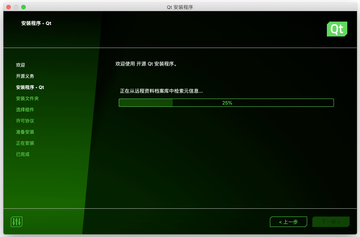Maximize the installer with the green button

(23, 7)
